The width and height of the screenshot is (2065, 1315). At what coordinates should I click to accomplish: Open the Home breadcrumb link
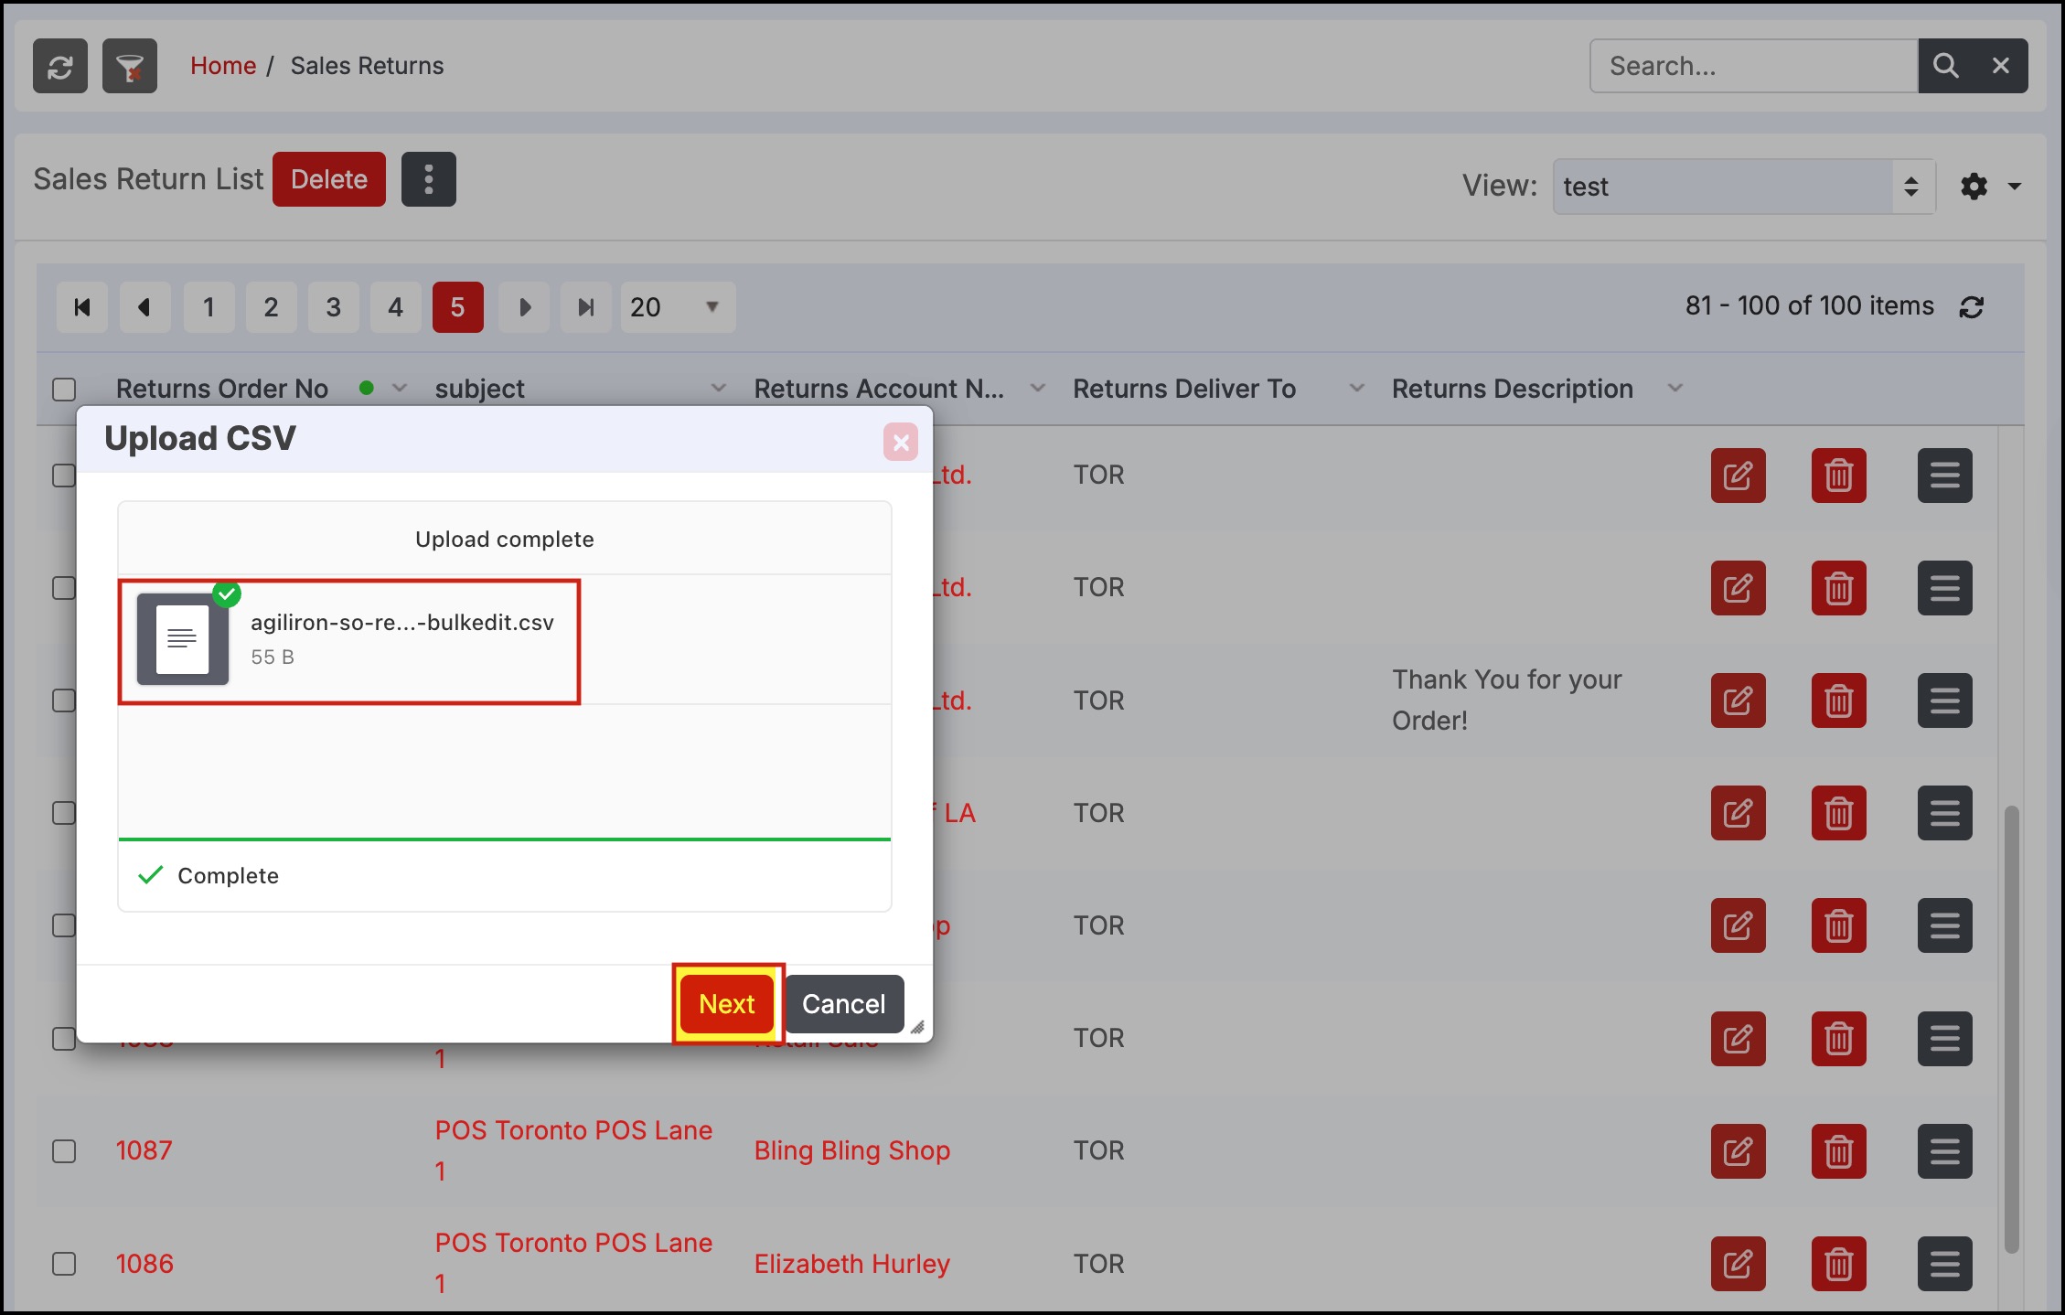coord(223,66)
